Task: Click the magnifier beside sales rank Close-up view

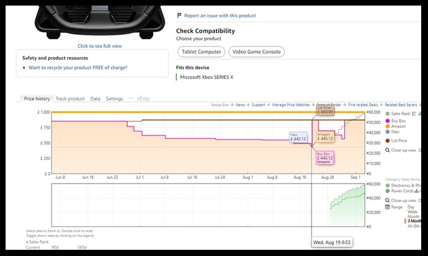Action: 387,200
